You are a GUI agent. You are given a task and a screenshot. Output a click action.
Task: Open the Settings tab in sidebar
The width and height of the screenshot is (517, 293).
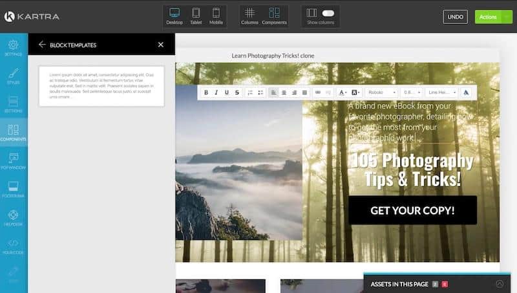coord(14,48)
